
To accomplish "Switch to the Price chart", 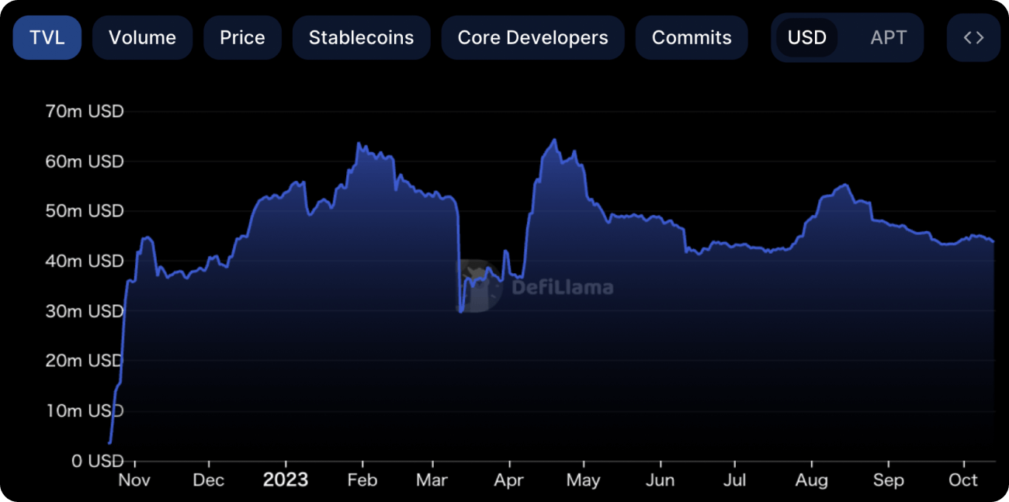I will (x=242, y=37).
